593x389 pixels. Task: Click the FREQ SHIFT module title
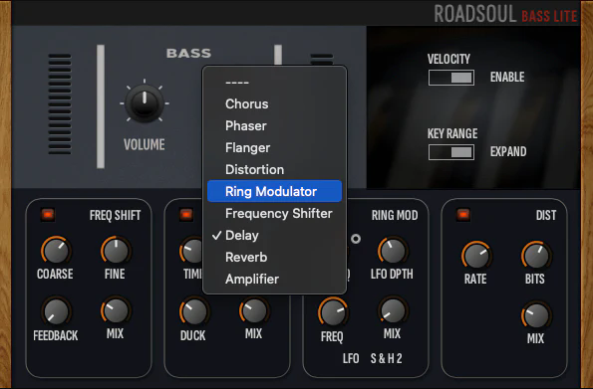tap(115, 215)
